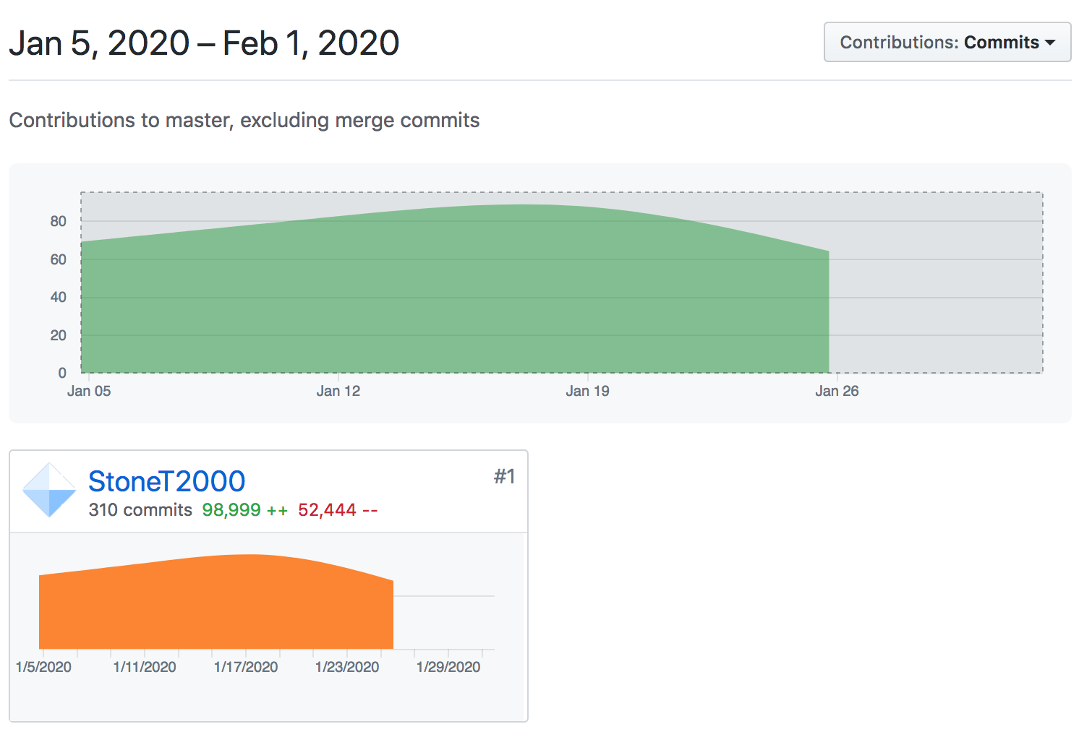
Task: Select the Jan 26 axis marker
Action: (837, 391)
